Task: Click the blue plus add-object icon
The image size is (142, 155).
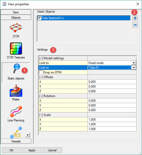Action: (x=135, y=18)
